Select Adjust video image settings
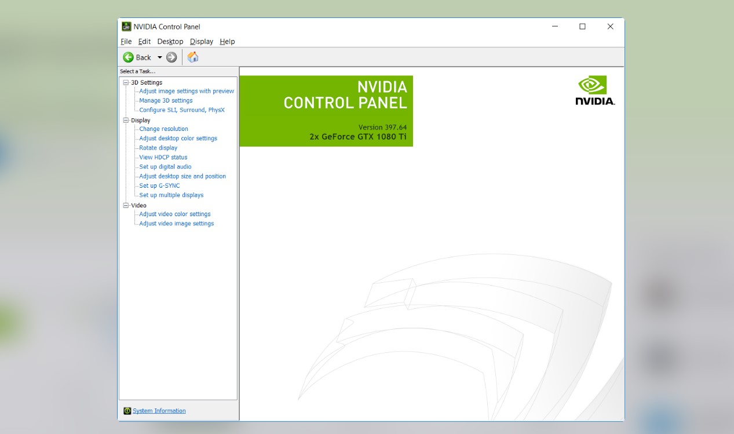Screen dimensions: 734x434 point(177,224)
